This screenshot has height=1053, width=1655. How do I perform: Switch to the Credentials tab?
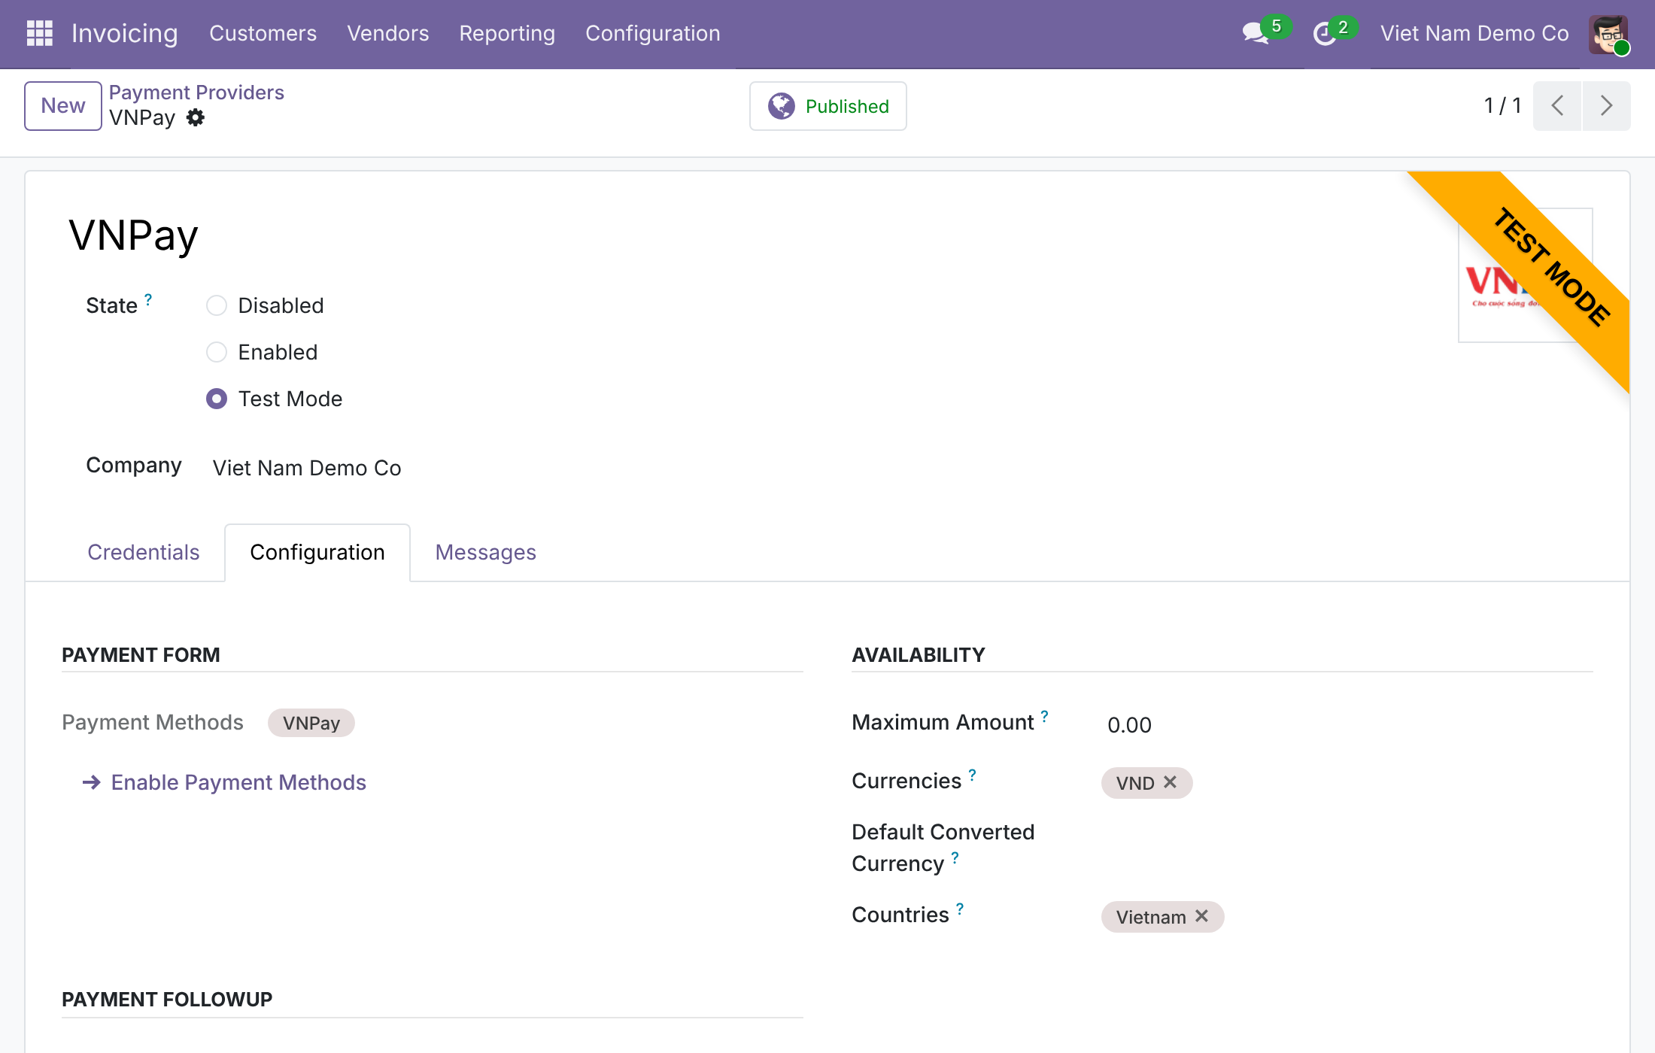[x=143, y=552]
